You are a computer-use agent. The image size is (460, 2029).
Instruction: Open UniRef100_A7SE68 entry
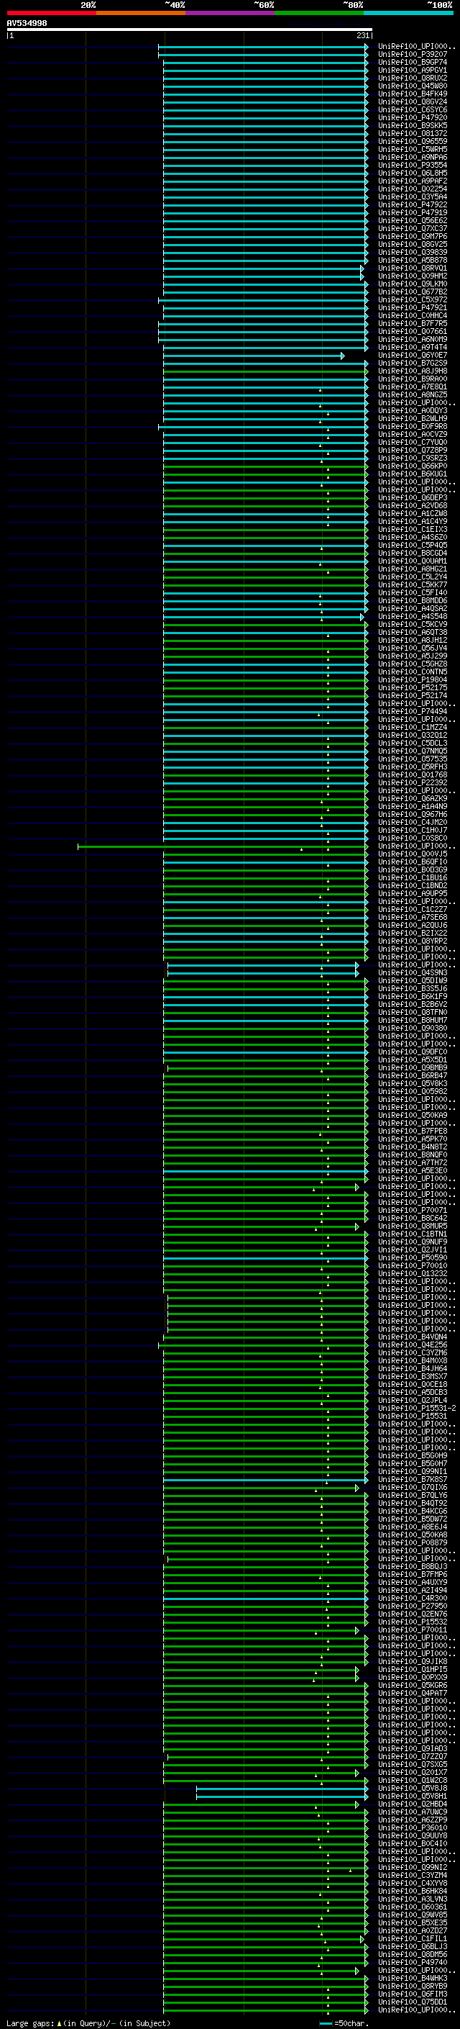click(412, 918)
